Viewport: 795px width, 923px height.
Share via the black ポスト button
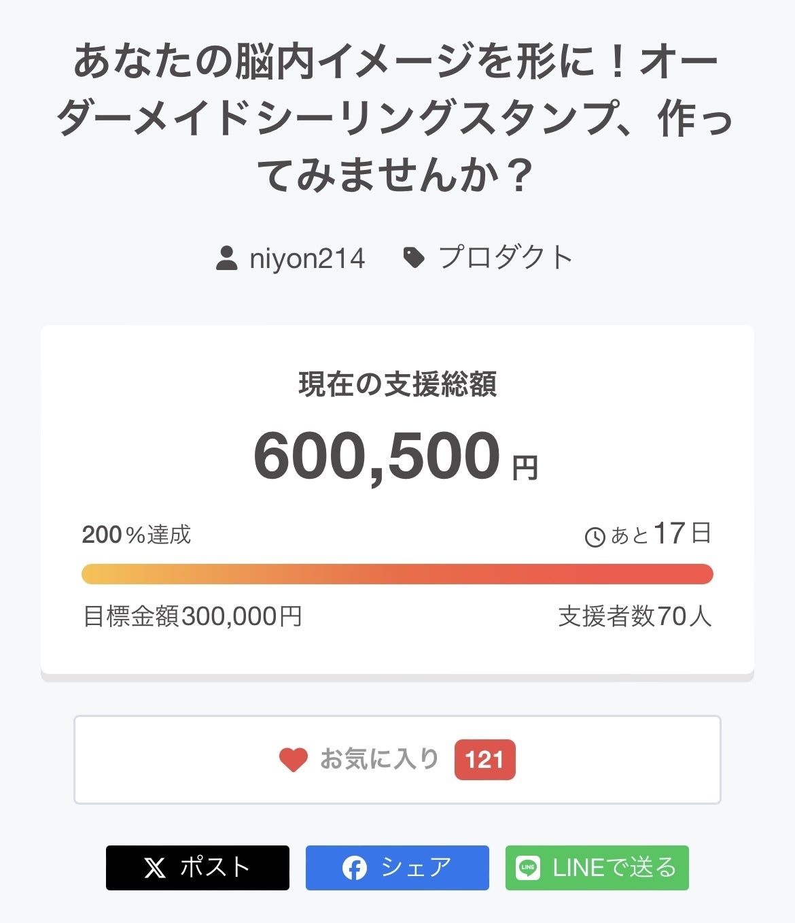click(198, 868)
